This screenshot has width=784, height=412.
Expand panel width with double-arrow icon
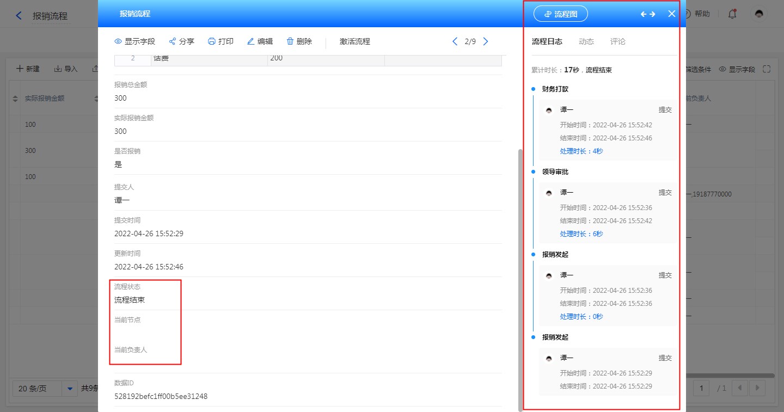[648, 14]
